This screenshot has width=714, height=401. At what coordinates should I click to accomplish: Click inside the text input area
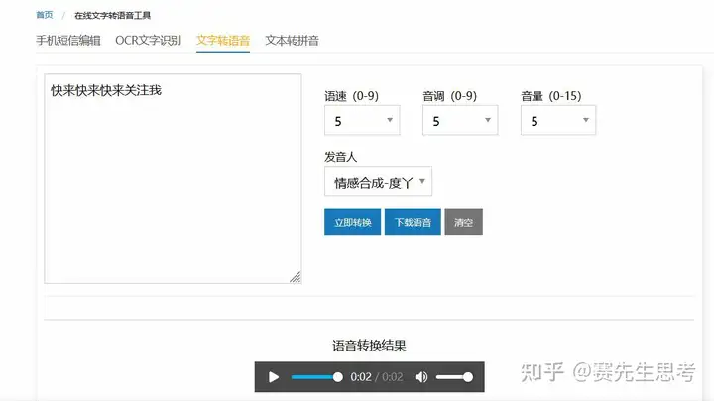coord(173,178)
